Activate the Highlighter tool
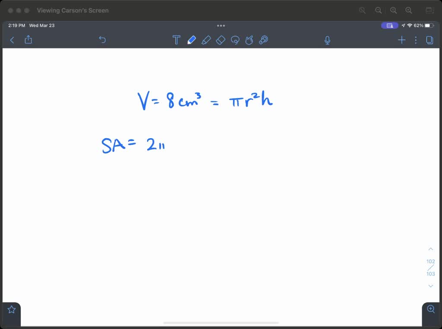 [206, 40]
